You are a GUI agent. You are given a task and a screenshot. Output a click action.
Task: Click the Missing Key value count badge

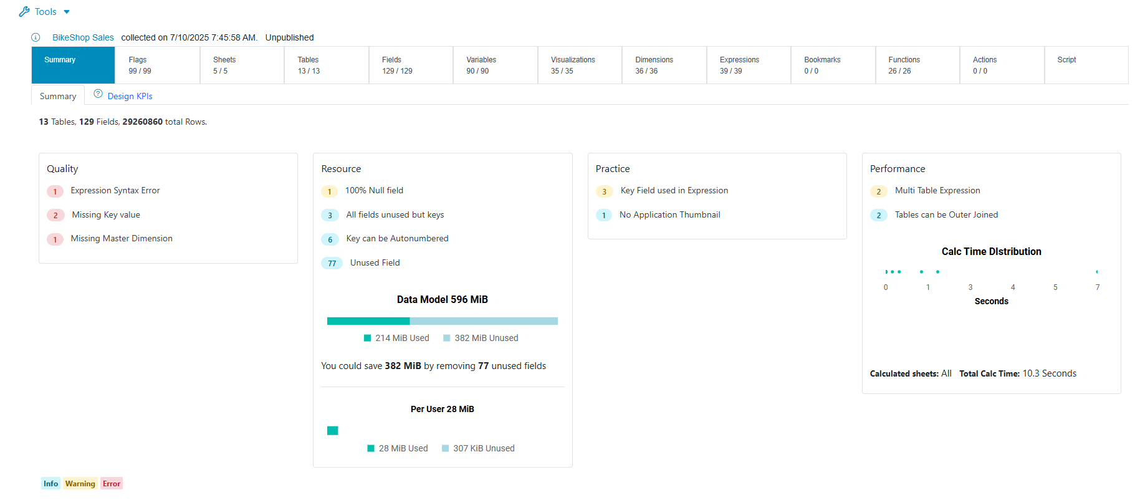(x=55, y=215)
